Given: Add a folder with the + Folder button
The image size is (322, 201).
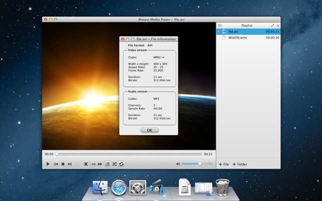Looking at the screenshot, I should (240, 164).
